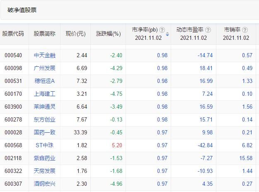Click price-to-sales value 6.82
The height and width of the screenshot is (192, 259).
tap(247, 145)
